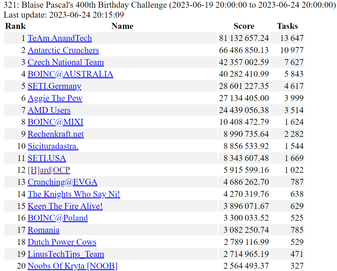Open the BOINC@Poland team link
Viewport: 337px width, 271px height.
pyautogui.click(x=58, y=218)
